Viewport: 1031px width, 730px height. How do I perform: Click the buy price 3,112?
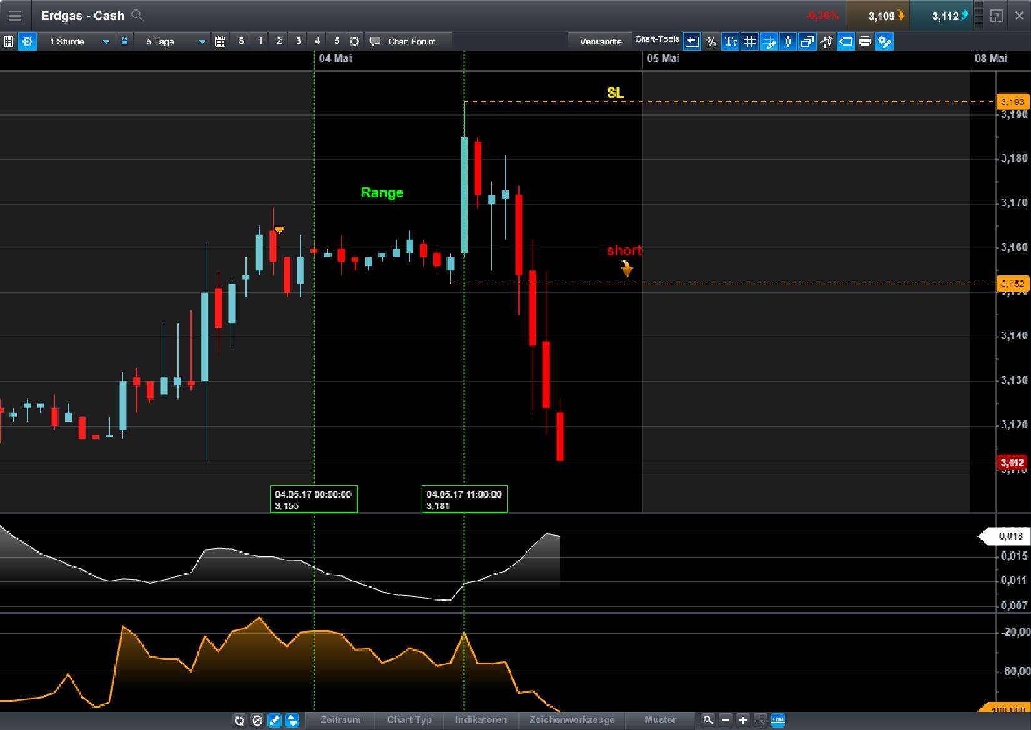tap(941, 16)
